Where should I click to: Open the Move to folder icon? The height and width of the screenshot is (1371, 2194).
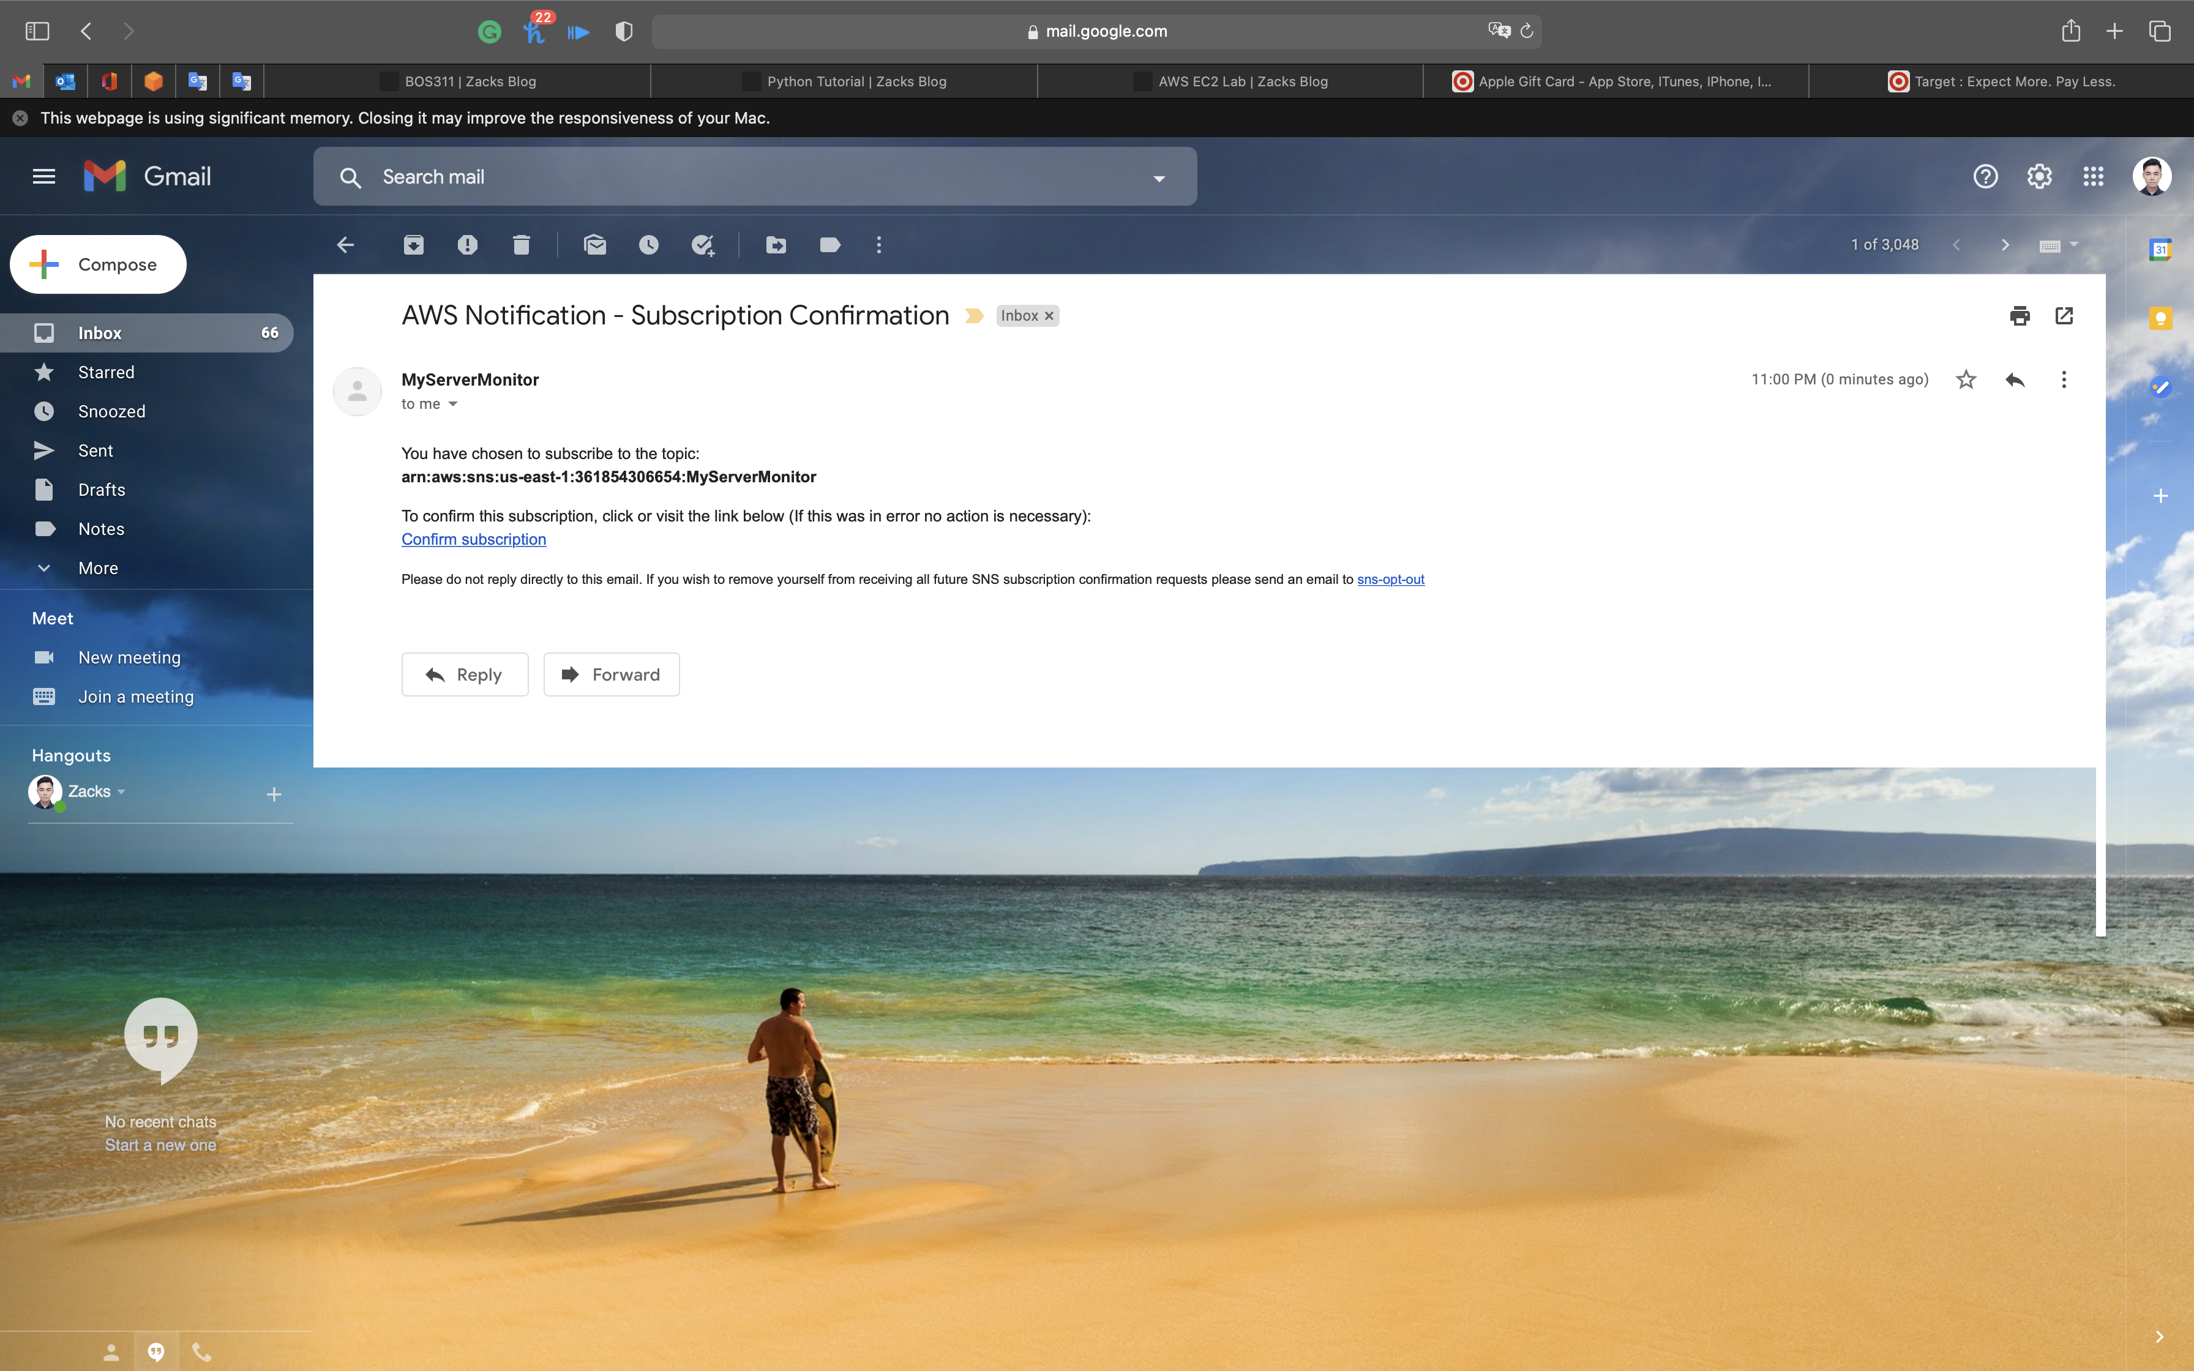pyautogui.click(x=776, y=245)
